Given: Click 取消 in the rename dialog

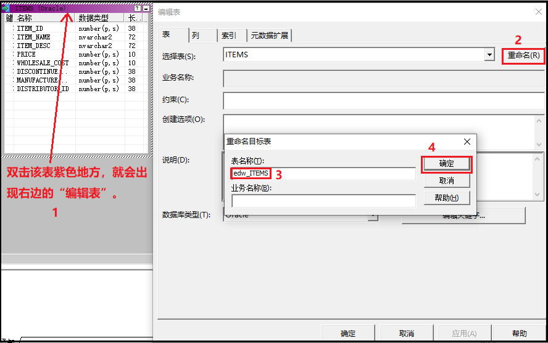Looking at the screenshot, I should coord(447,180).
